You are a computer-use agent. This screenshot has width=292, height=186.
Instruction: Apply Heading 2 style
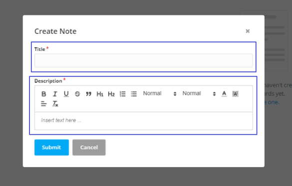[111, 94]
